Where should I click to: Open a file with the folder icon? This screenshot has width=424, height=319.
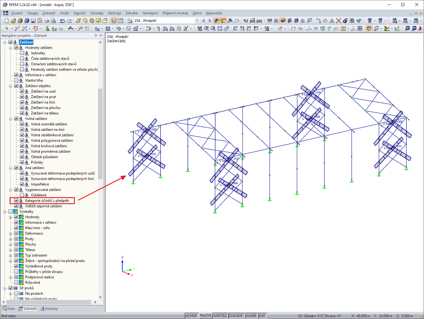[13, 21]
